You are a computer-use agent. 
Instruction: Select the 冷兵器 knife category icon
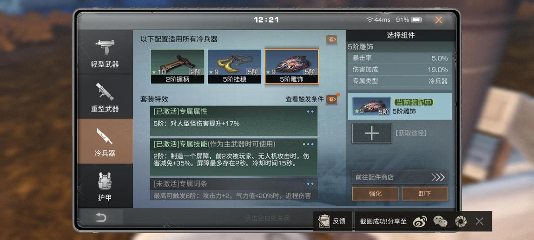105,136
